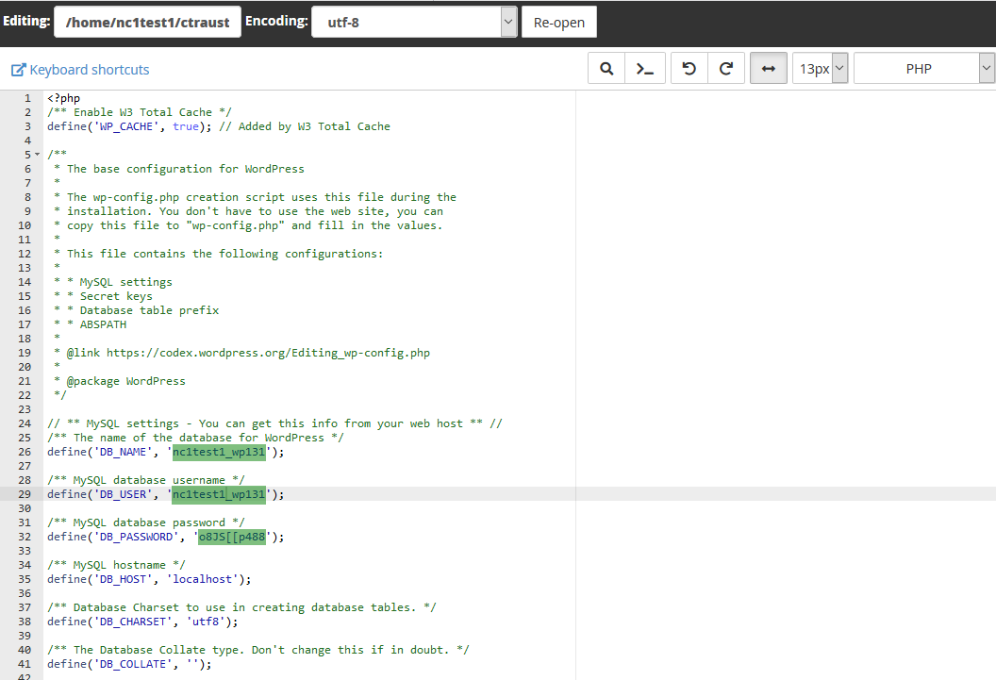Click the <?php opening tag on line 1
This screenshot has width=996, height=680.
pyautogui.click(x=63, y=98)
